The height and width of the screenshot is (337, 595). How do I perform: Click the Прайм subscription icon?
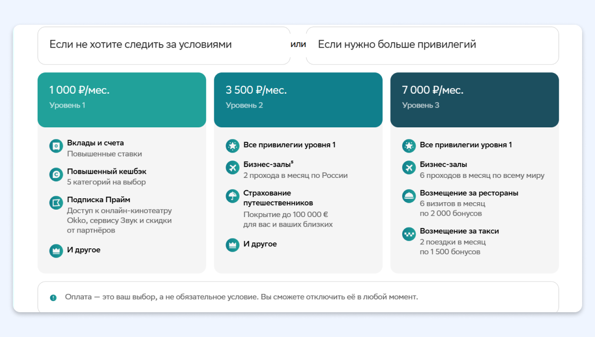pyautogui.click(x=56, y=203)
